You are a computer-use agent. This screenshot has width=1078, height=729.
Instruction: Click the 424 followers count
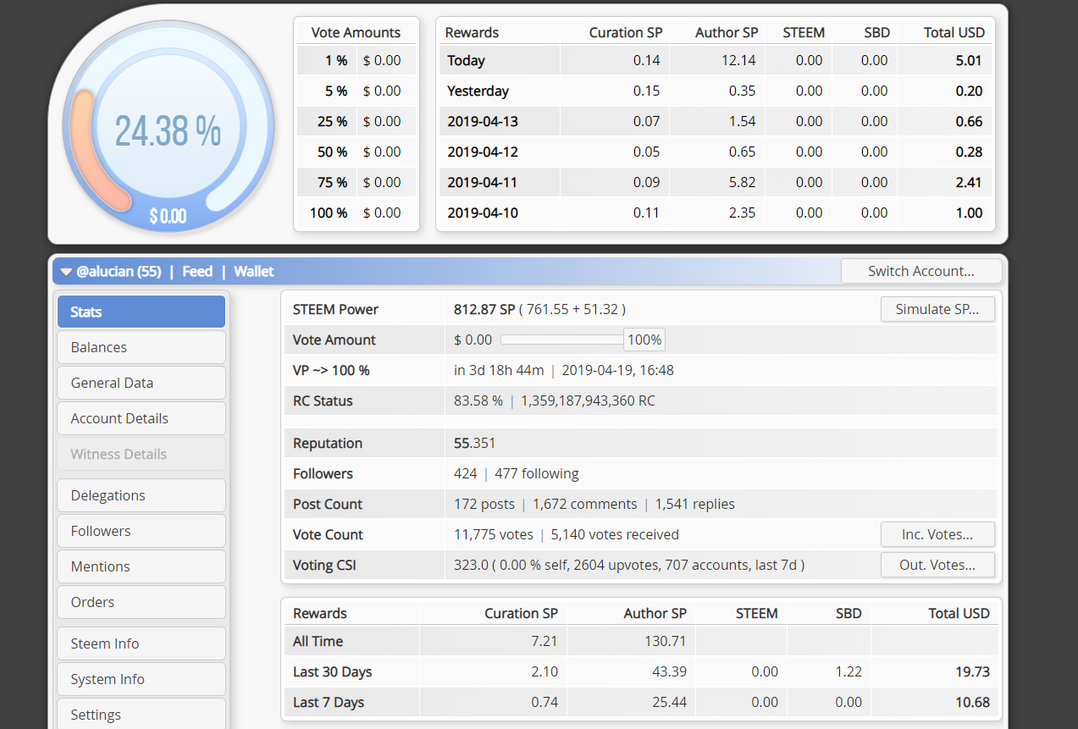(x=466, y=473)
